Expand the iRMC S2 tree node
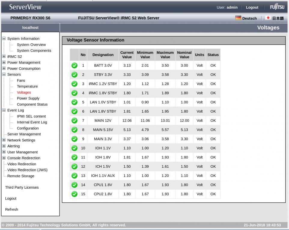 (x=4, y=56)
